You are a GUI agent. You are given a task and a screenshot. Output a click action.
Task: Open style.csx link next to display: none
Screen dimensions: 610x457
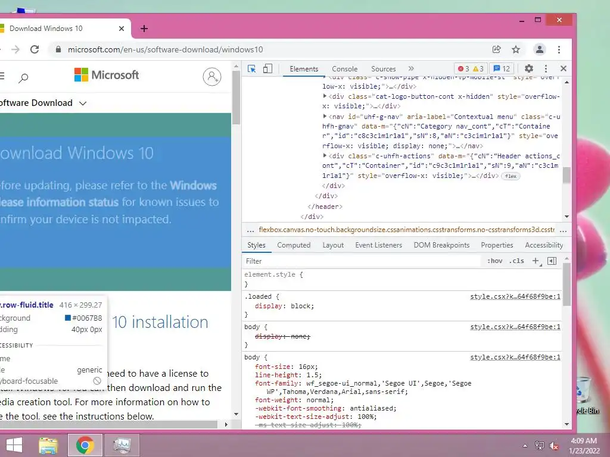pos(515,327)
